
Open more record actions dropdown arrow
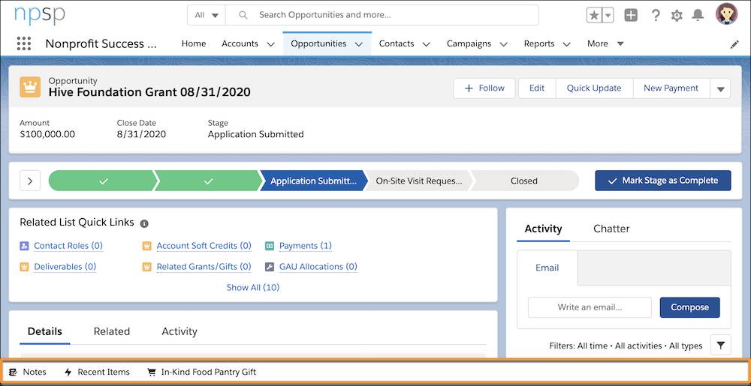point(720,88)
